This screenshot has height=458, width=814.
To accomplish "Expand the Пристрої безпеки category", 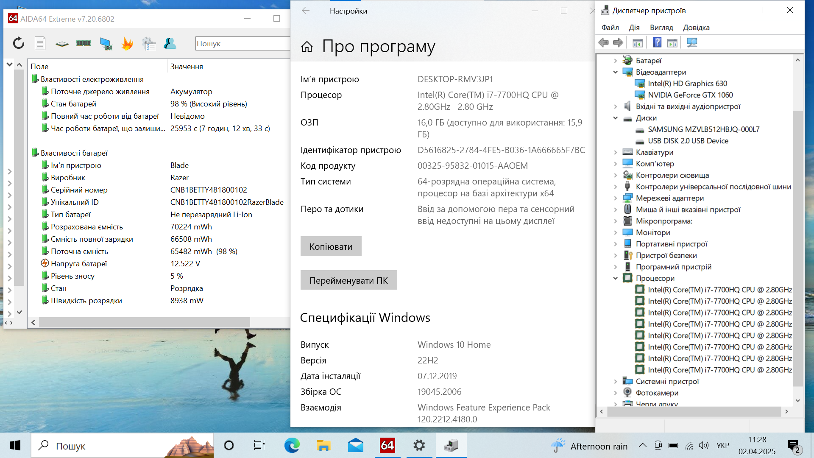I will [x=616, y=255].
